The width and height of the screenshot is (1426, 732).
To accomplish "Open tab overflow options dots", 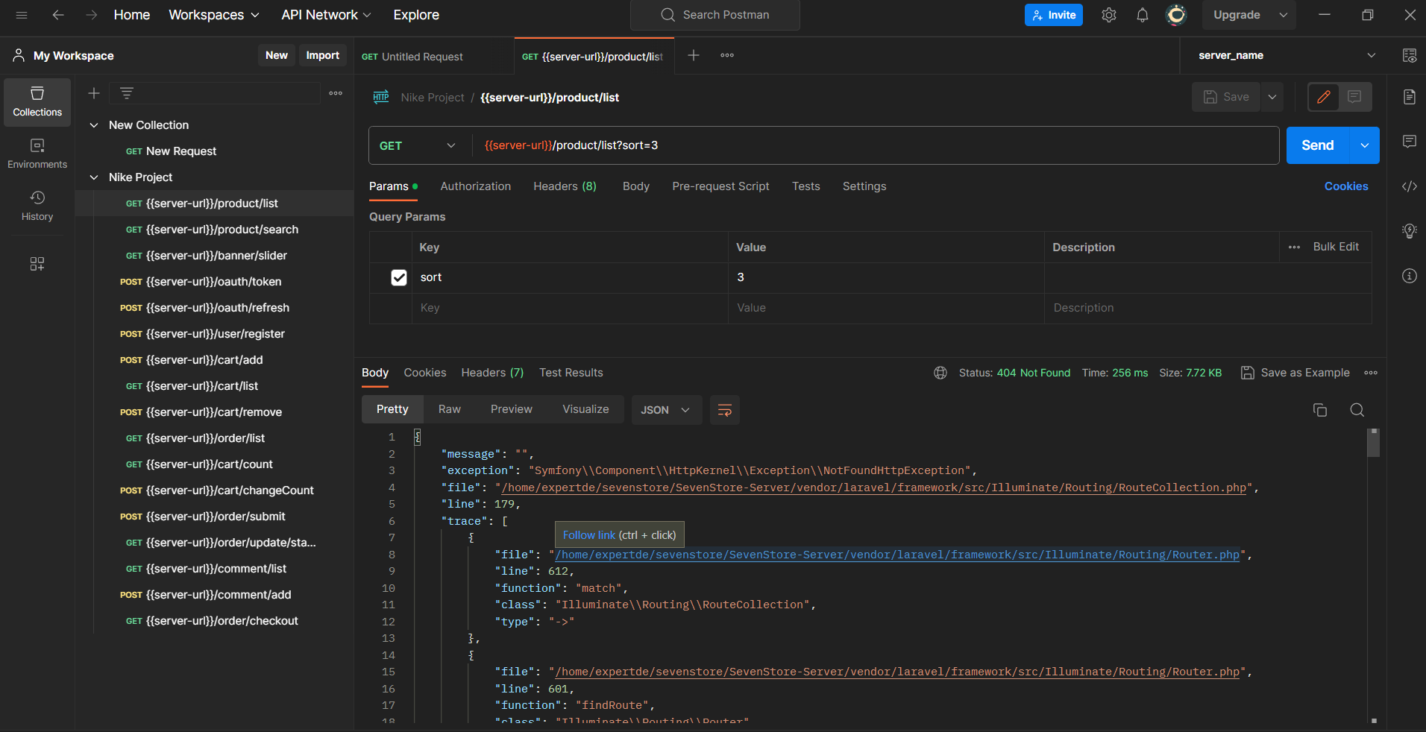I will (727, 55).
